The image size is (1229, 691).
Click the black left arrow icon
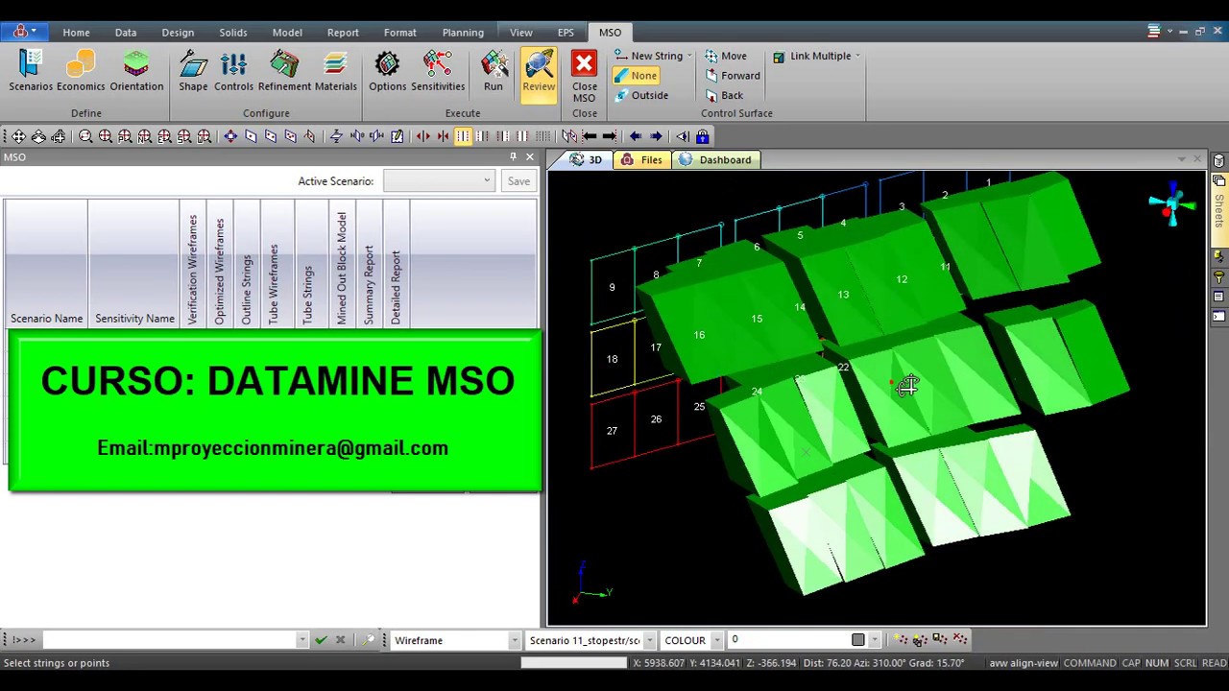pos(590,136)
